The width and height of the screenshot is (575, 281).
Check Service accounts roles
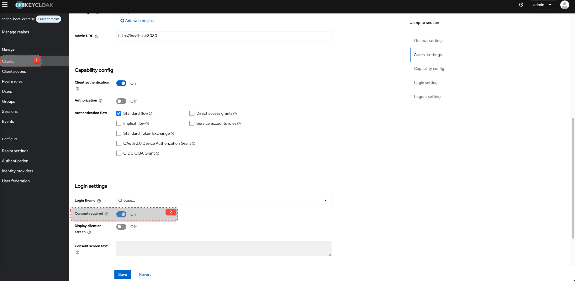(192, 123)
